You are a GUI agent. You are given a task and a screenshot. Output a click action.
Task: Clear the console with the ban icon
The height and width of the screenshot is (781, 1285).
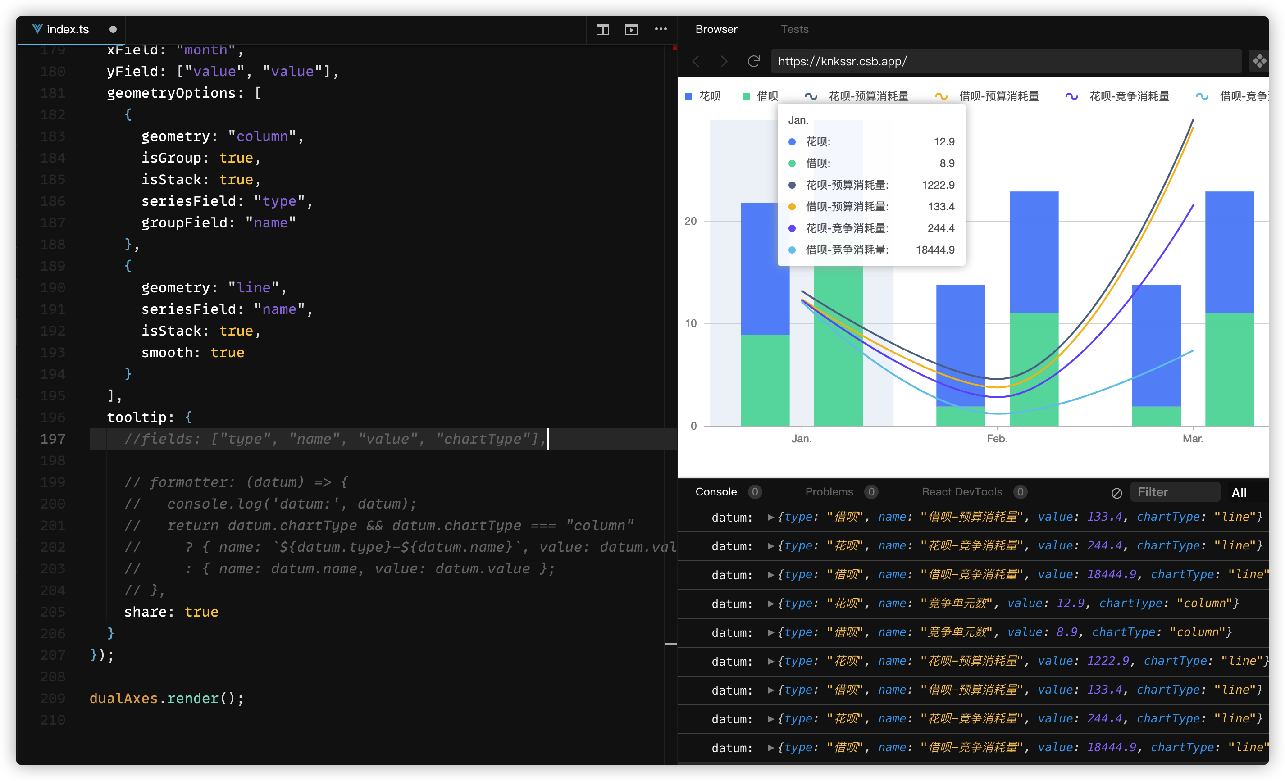click(x=1116, y=493)
